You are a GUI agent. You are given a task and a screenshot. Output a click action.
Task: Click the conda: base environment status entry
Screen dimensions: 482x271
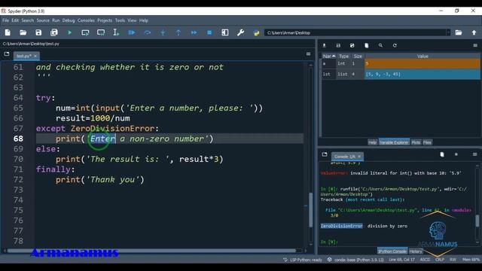pos(355,260)
